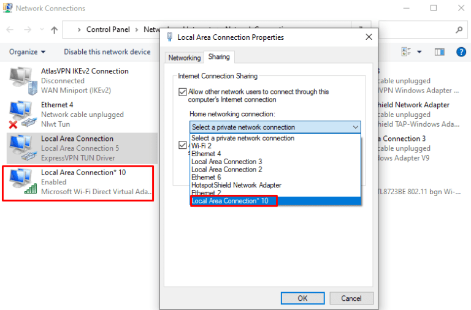The width and height of the screenshot is (471, 310).
Task: Choose Local Area Connection* 10 from list
Action: 233,201
